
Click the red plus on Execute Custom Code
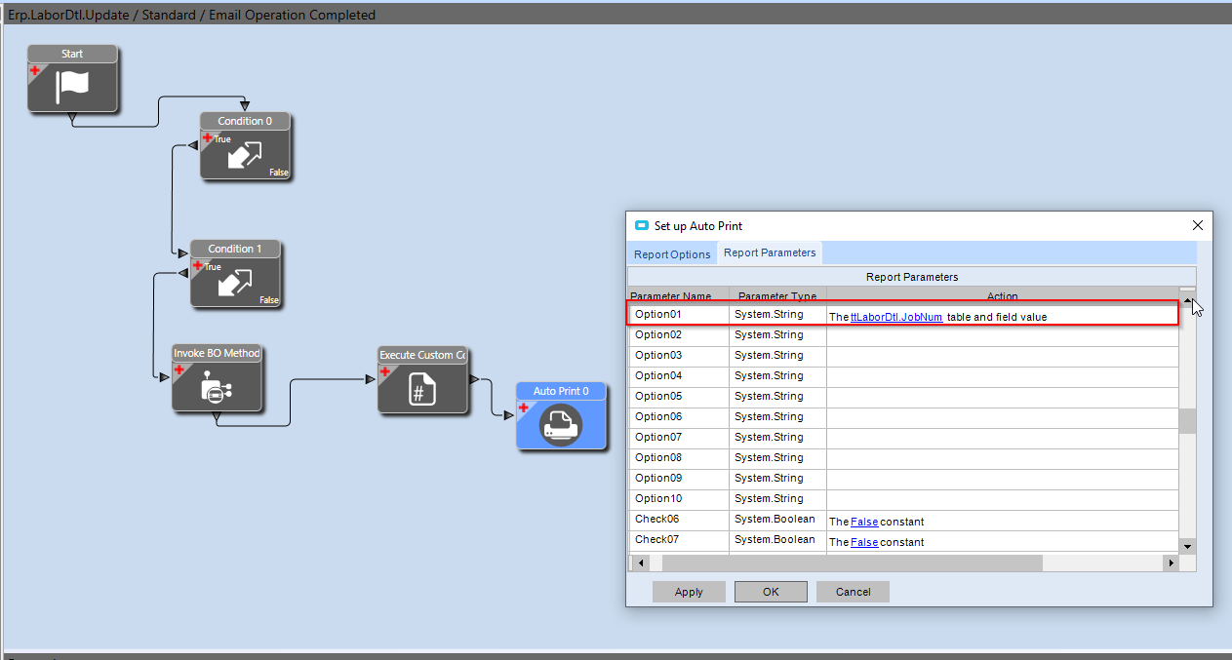coord(385,370)
